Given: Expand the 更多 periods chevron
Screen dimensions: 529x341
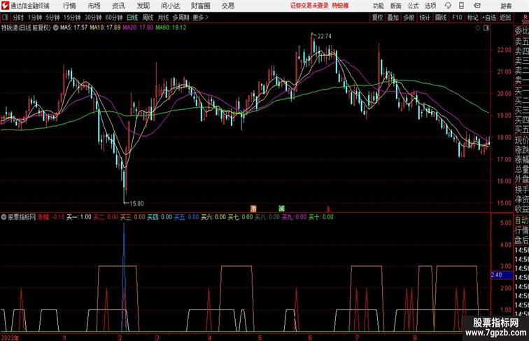Looking at the screenshot, I should point(207,18).
